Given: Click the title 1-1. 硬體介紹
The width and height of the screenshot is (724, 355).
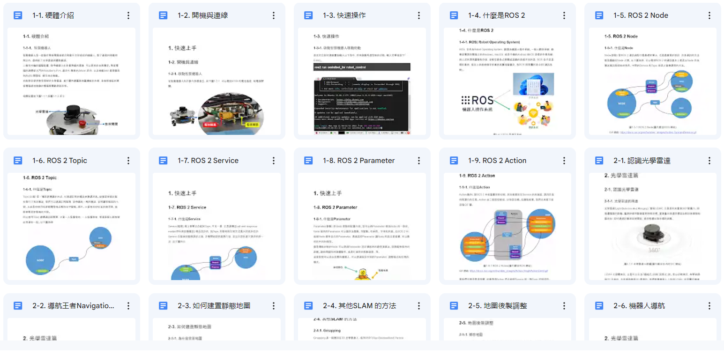Looking at the screenshot, I should [x=53, y=15].
